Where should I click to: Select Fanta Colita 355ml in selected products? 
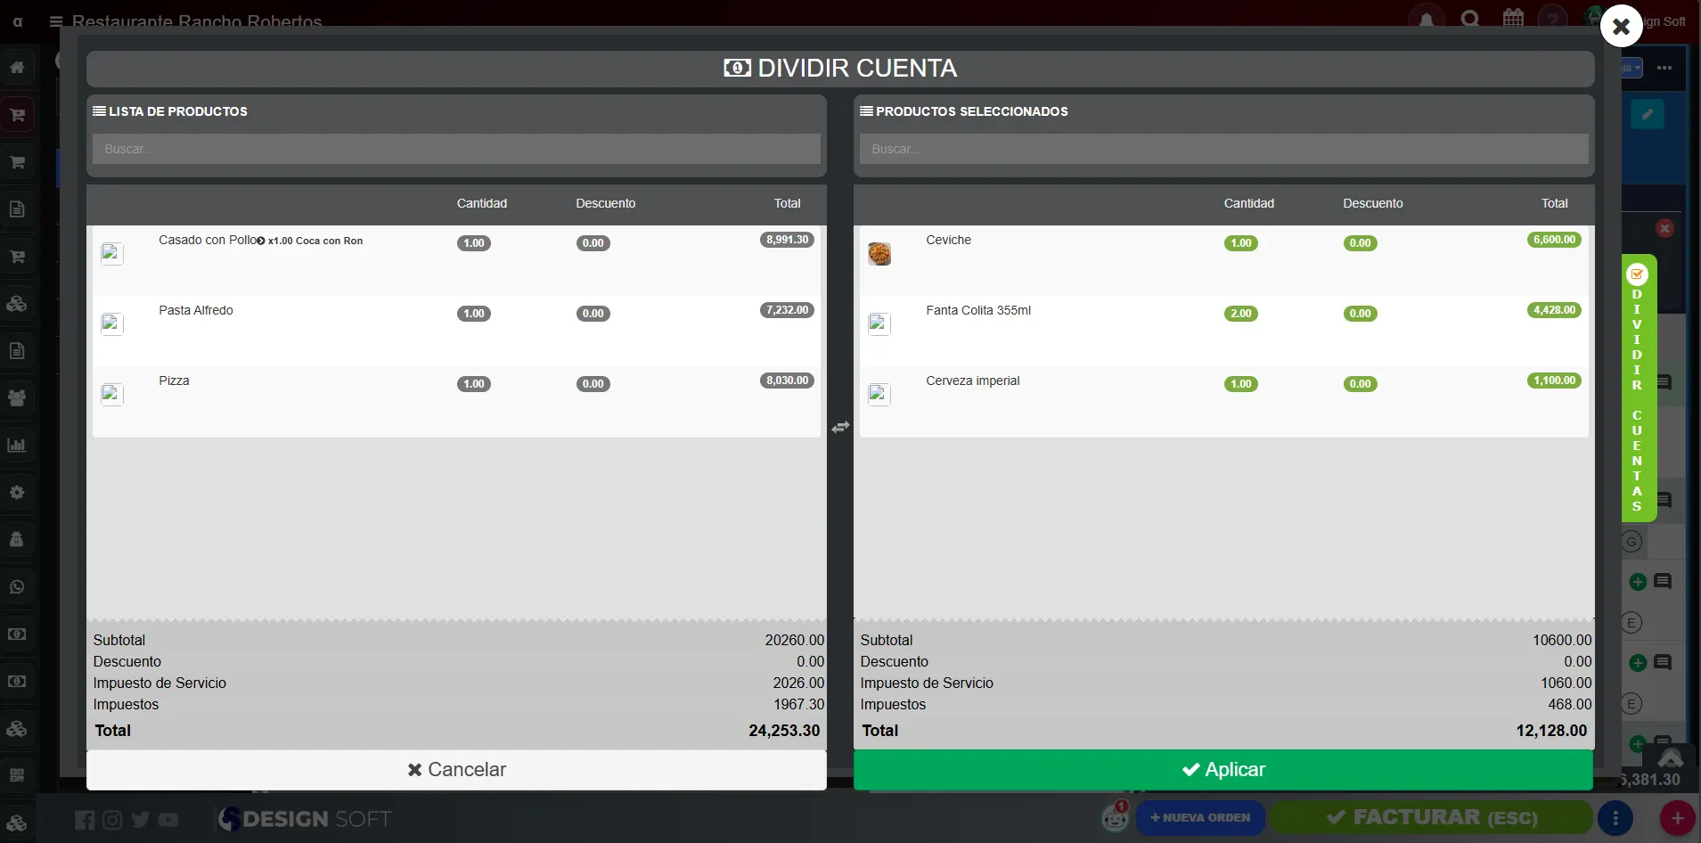tap(1223, 331)
